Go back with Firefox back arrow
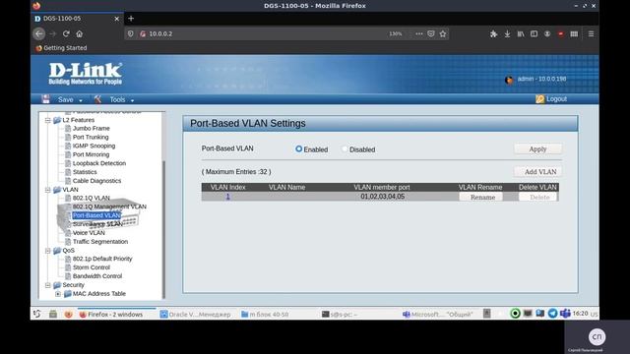630x354 pixels. [x=39, y=34]
